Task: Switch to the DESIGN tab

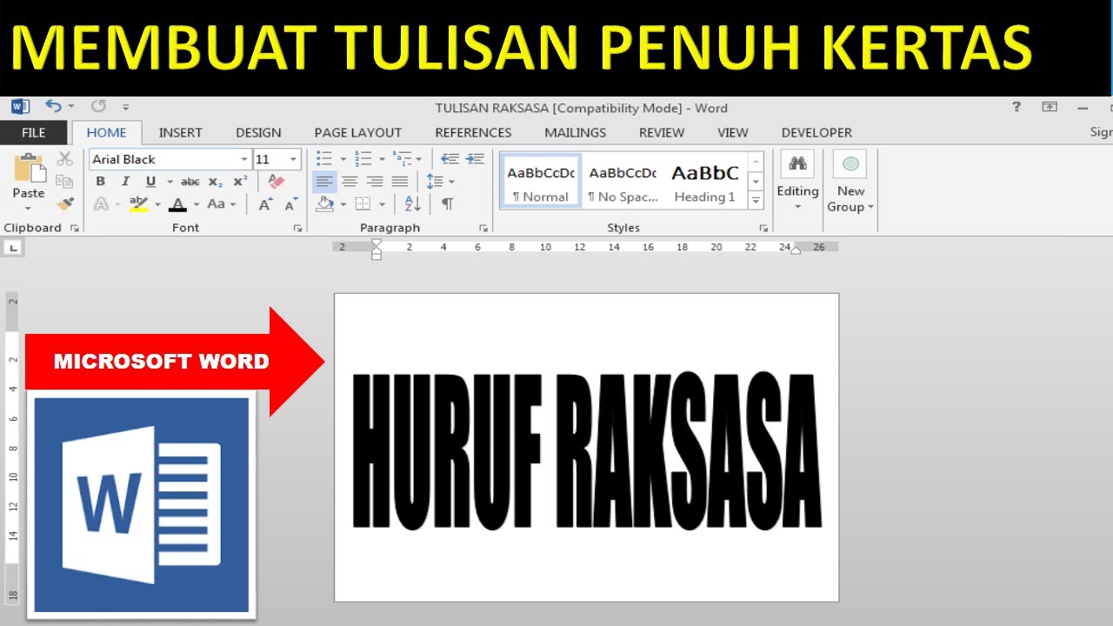Action: [x=258, y=133]
